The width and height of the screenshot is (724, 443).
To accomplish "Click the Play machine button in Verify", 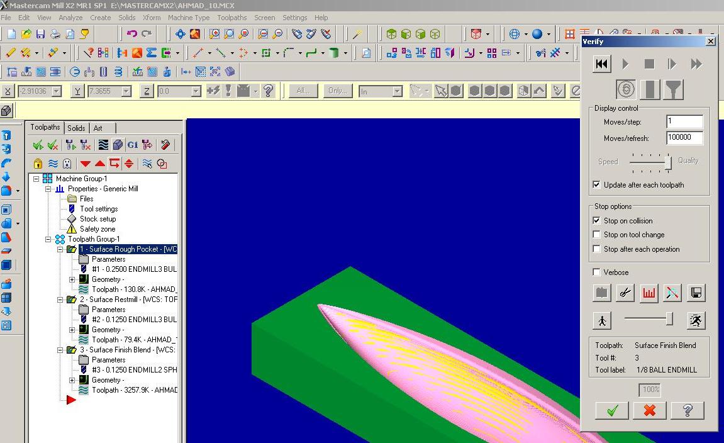I will coord(625,64).
